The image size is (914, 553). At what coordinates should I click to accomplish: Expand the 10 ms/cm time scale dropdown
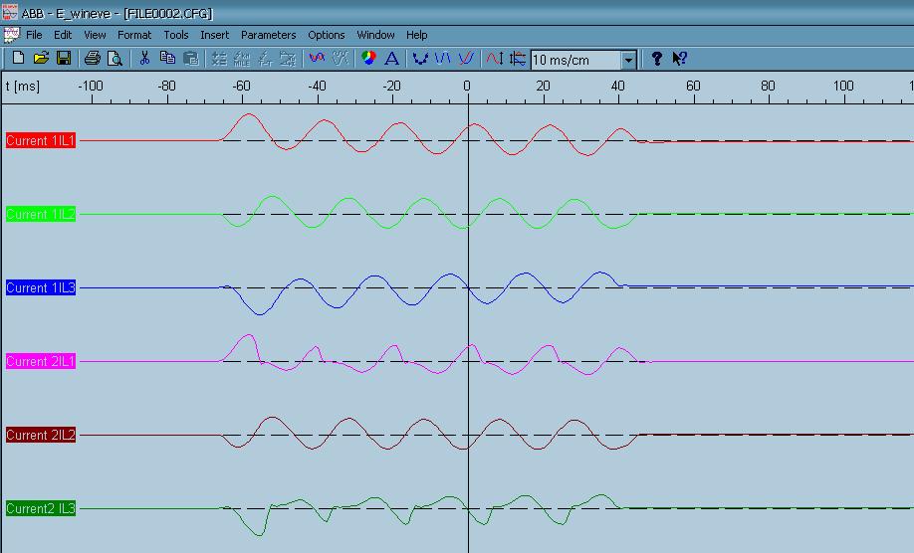coord(628,60)
